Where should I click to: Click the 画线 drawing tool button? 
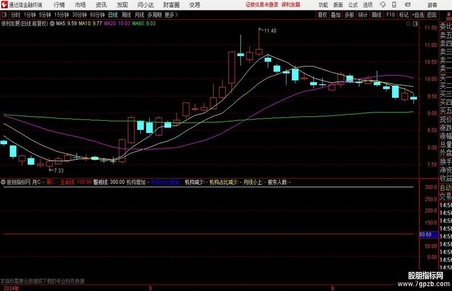coord(377,15)
